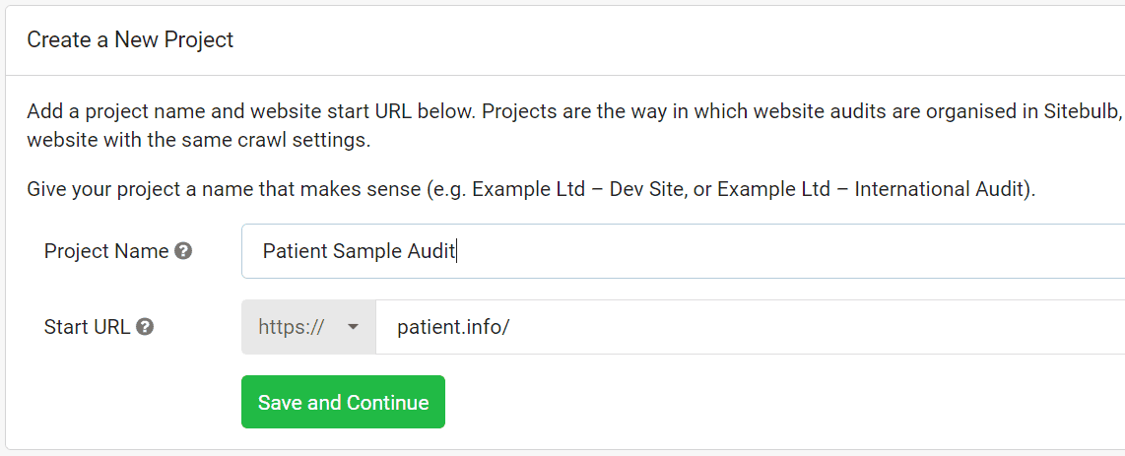Select the Project Name label text
1125x456 pixels.
pyautogui.click(x=106, y=251)
